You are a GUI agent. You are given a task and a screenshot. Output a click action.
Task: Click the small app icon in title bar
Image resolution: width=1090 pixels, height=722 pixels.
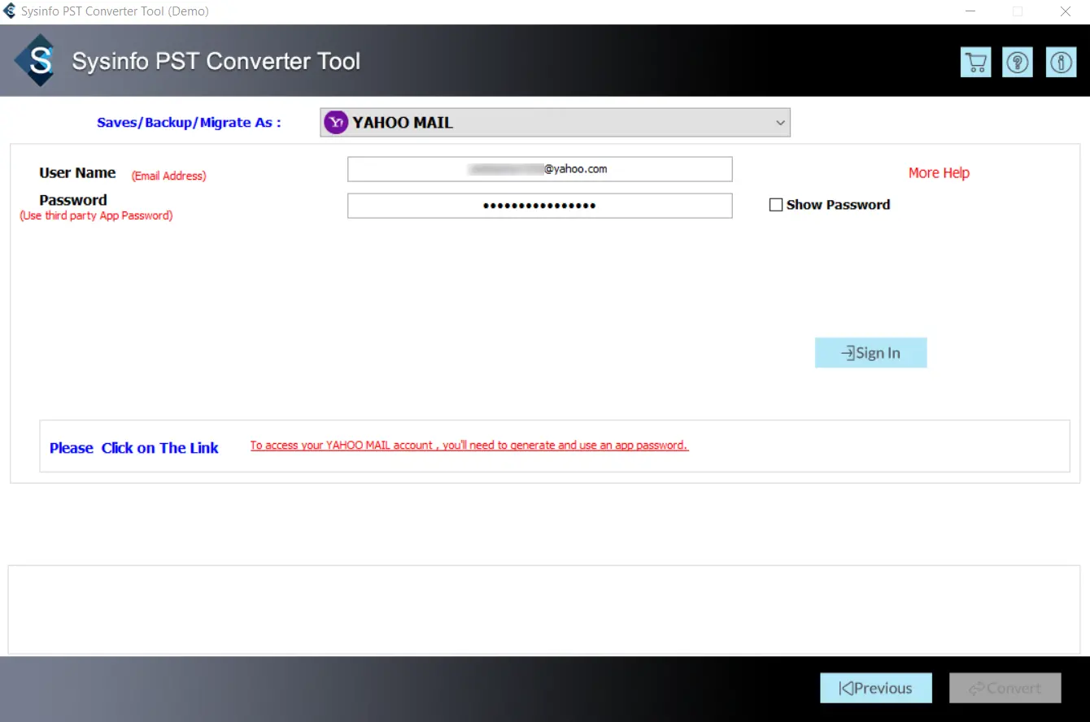[x=10, y=11]
